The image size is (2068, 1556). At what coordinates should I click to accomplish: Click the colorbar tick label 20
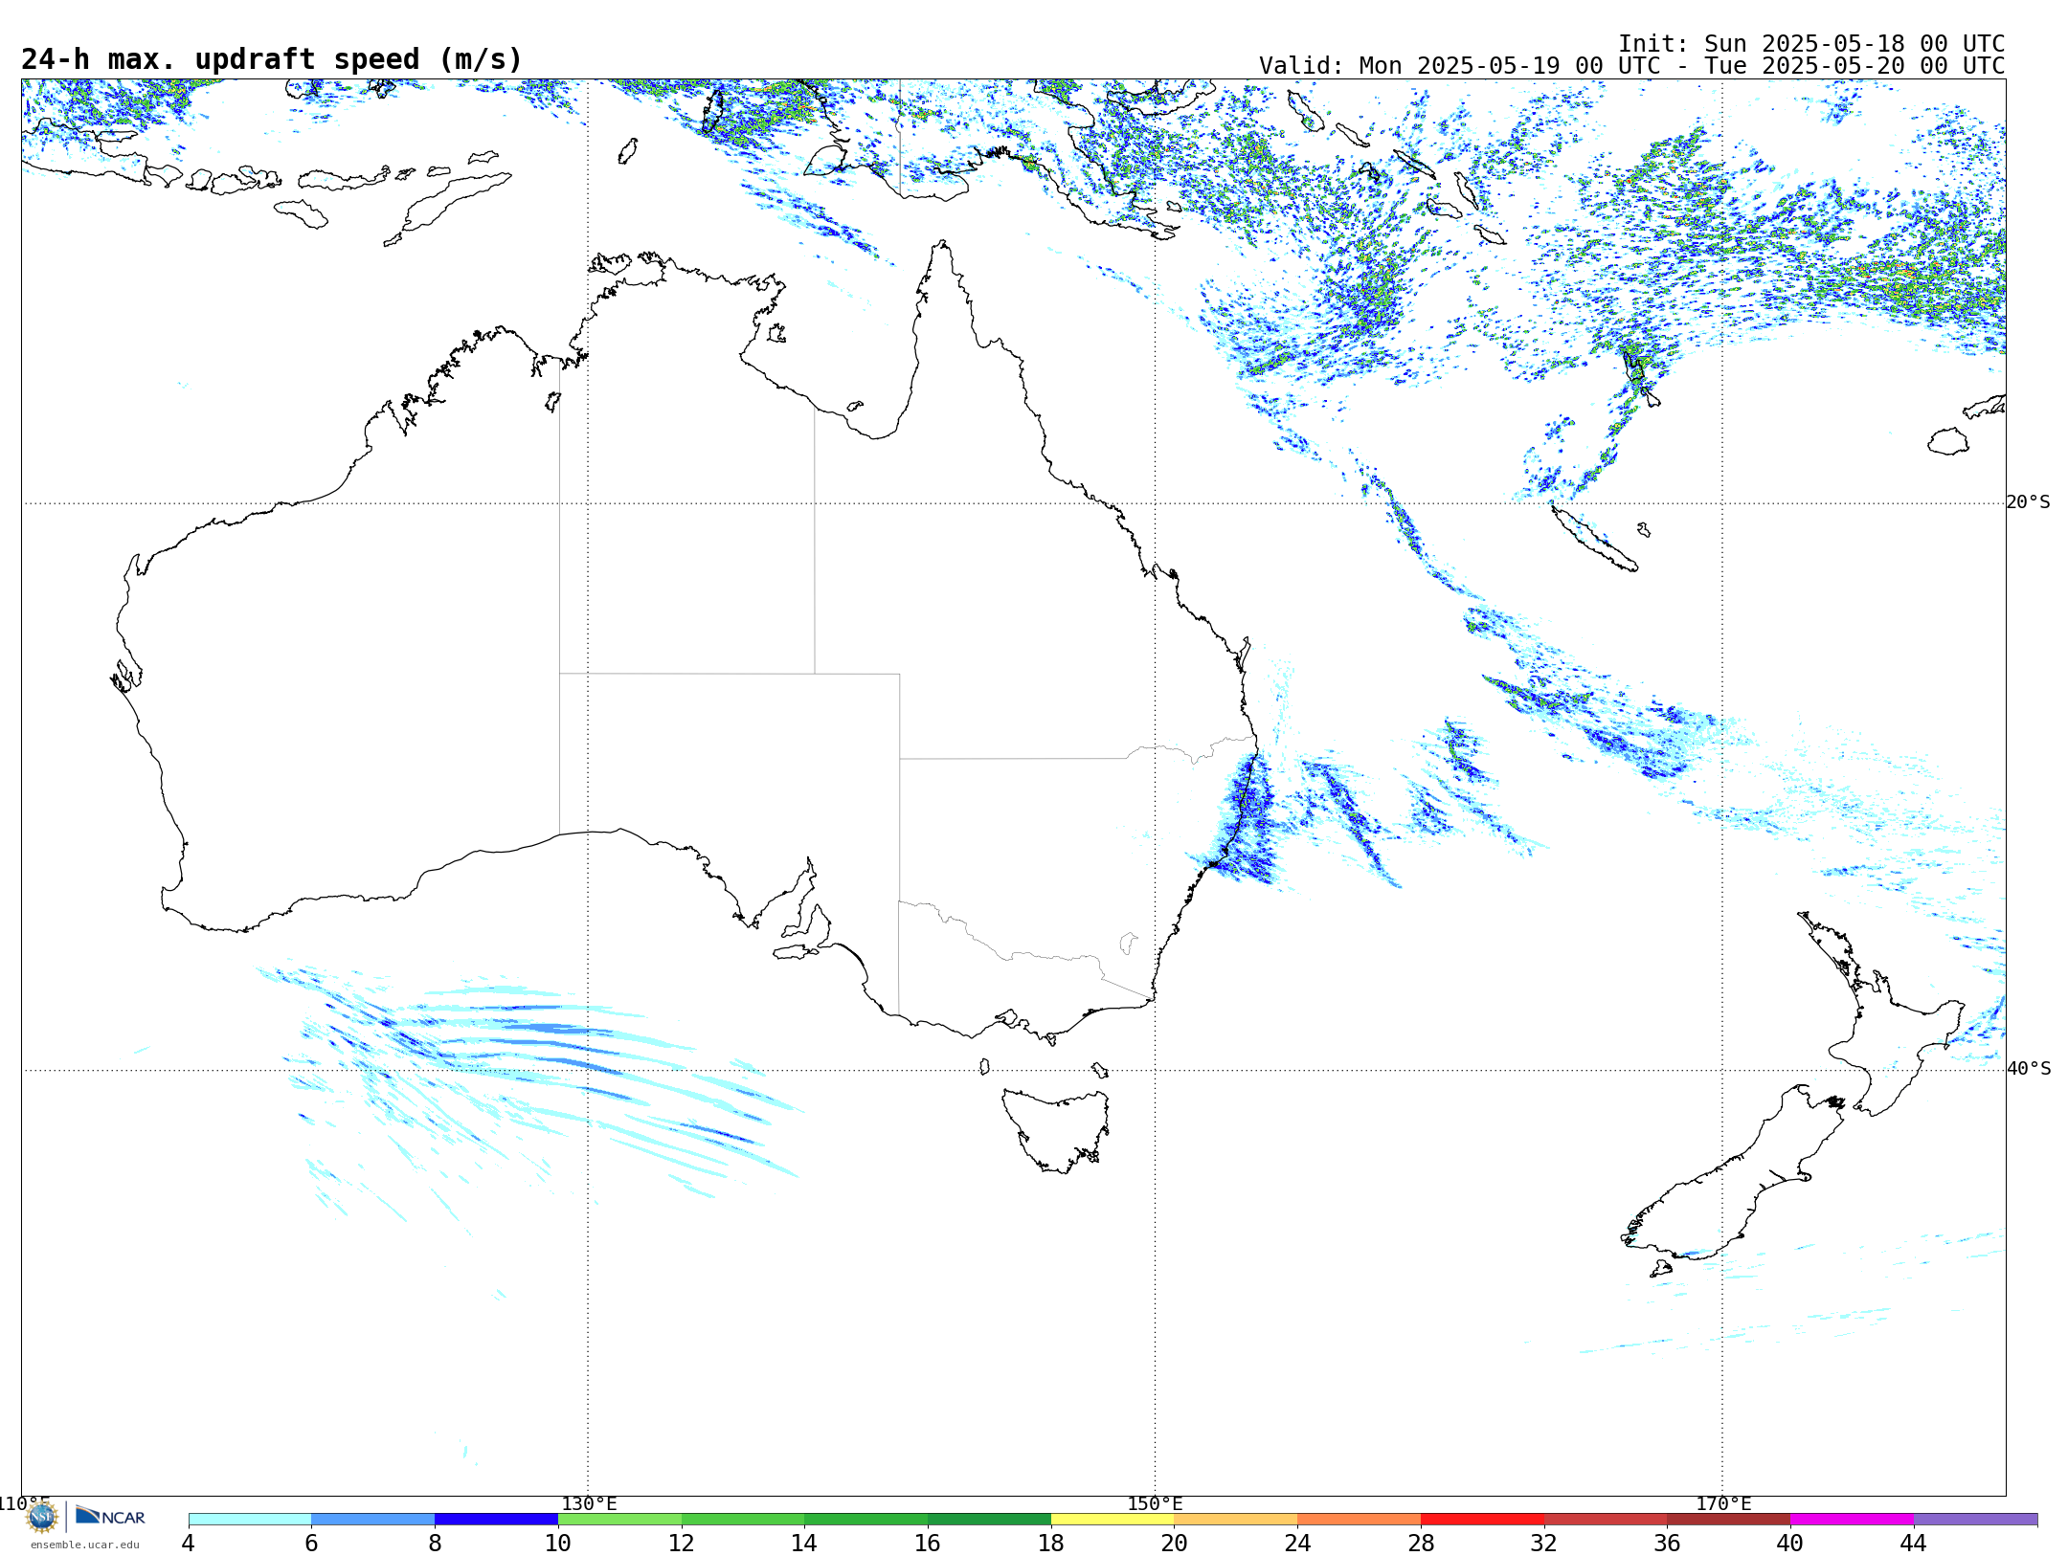(x=1175, y=1544)
